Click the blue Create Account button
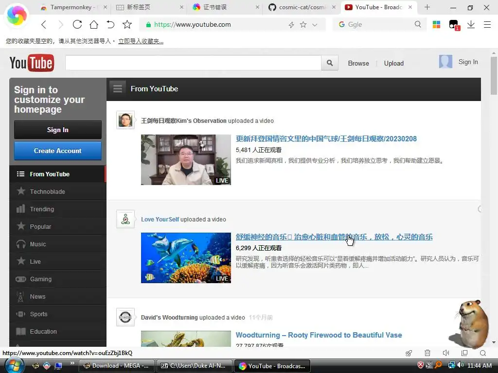 [58, 151]
